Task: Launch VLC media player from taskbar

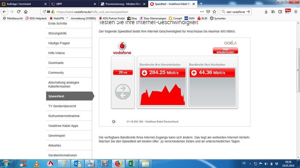Action: pos(36,164)
